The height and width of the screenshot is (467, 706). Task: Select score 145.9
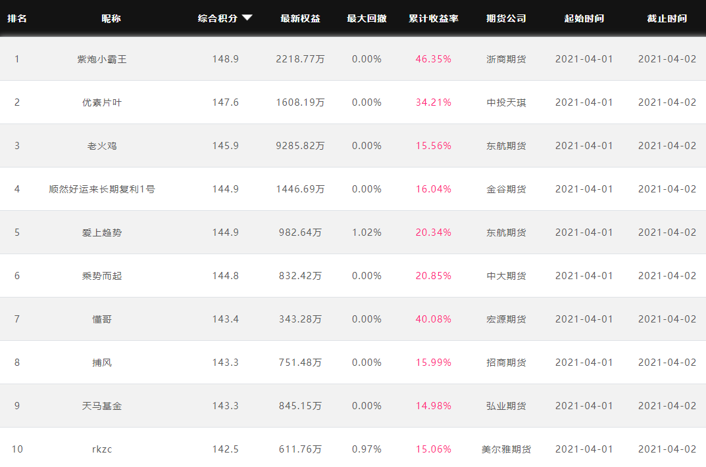[x=226, y=146]
